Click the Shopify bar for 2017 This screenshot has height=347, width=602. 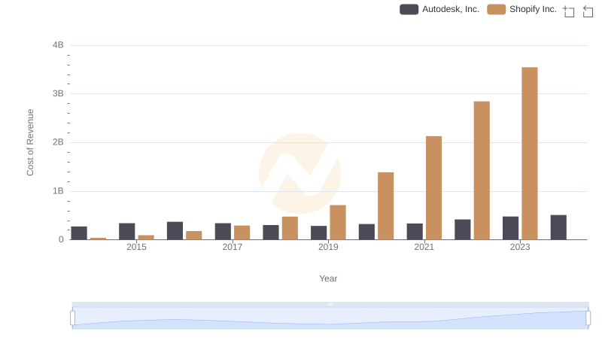point(242,233)
